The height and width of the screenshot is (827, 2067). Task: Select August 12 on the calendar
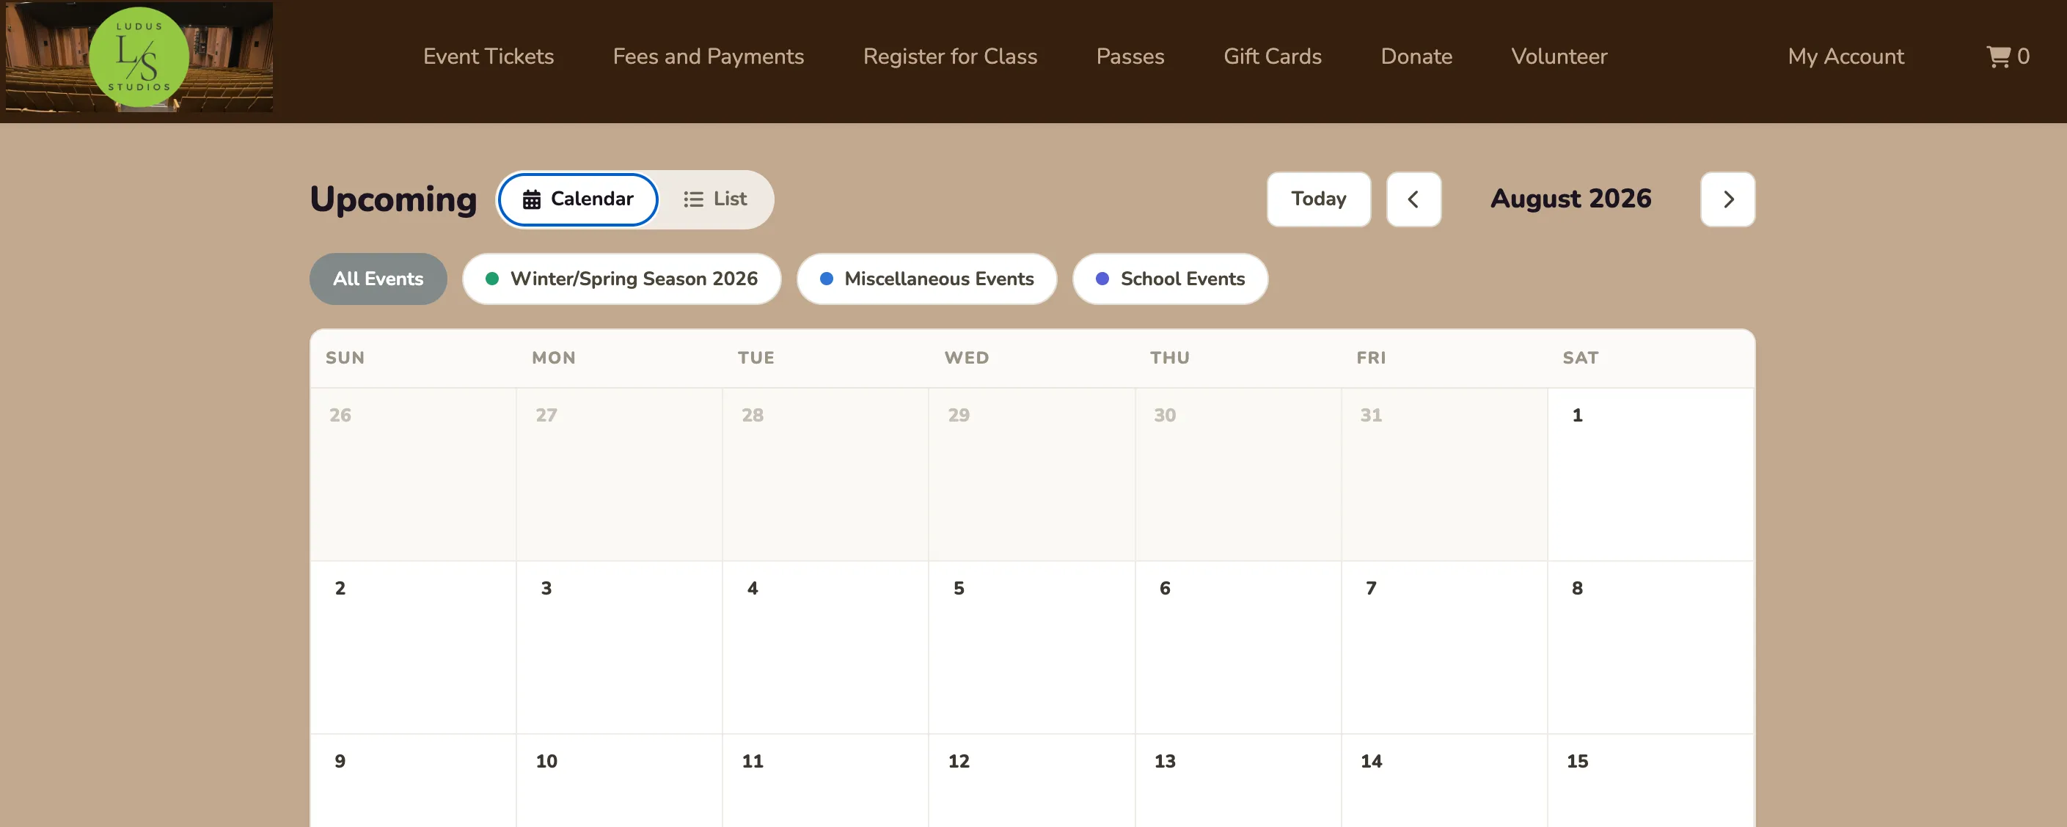click(1032, 781)
